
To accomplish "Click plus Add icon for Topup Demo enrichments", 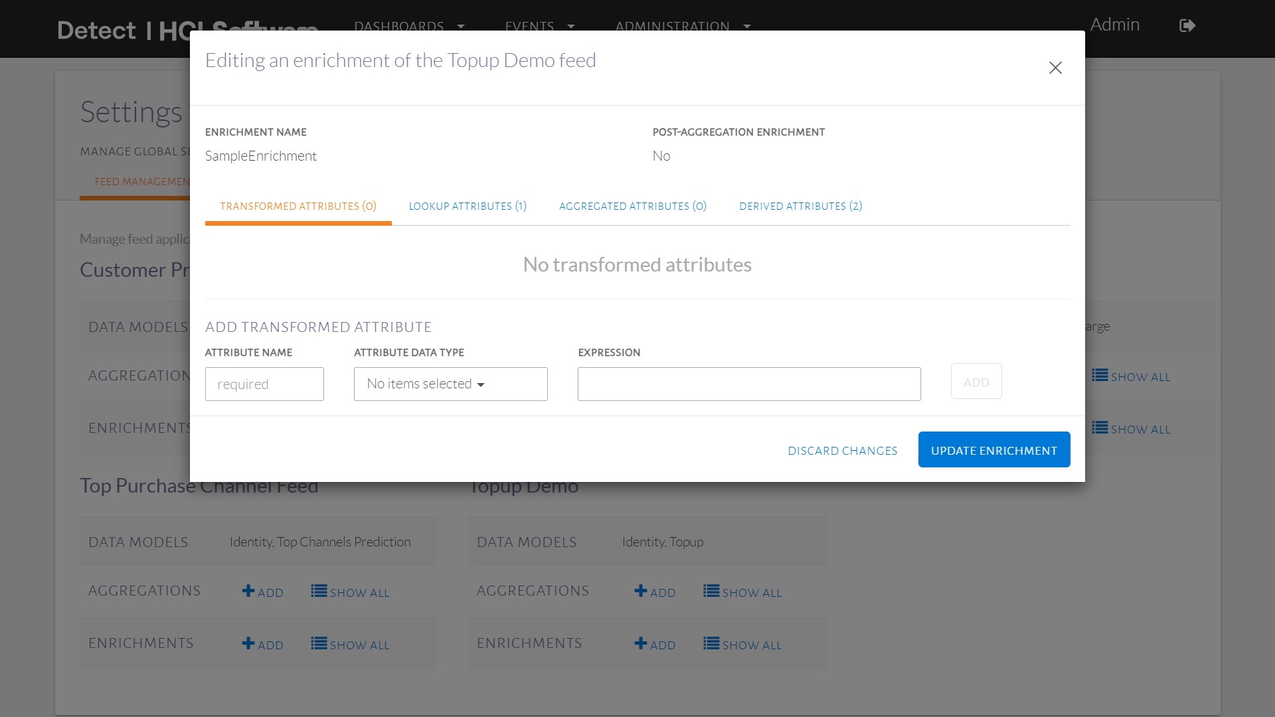I will 641,643.
